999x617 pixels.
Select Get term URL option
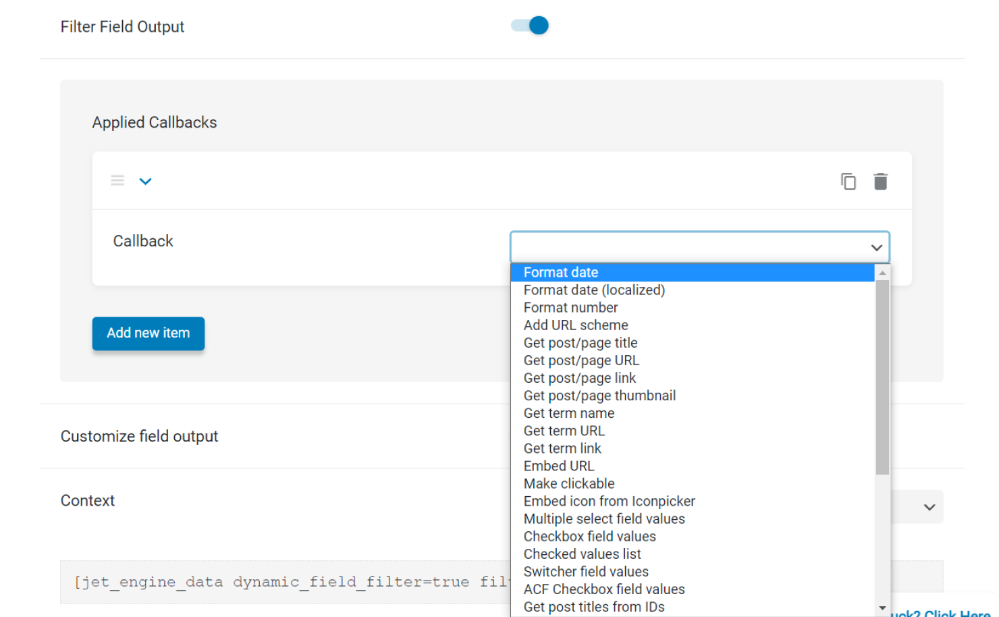click(693, 430)
